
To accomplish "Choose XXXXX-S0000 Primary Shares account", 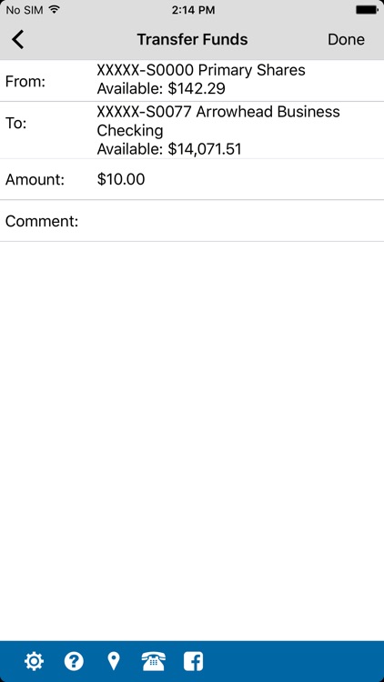I will pyautogui.click(x=201, y=70).
